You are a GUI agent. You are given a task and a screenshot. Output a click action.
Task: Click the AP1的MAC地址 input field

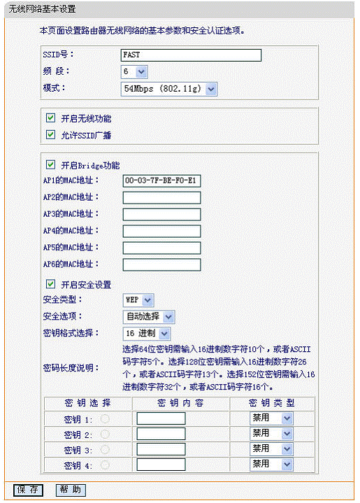(x=162, y=181)
